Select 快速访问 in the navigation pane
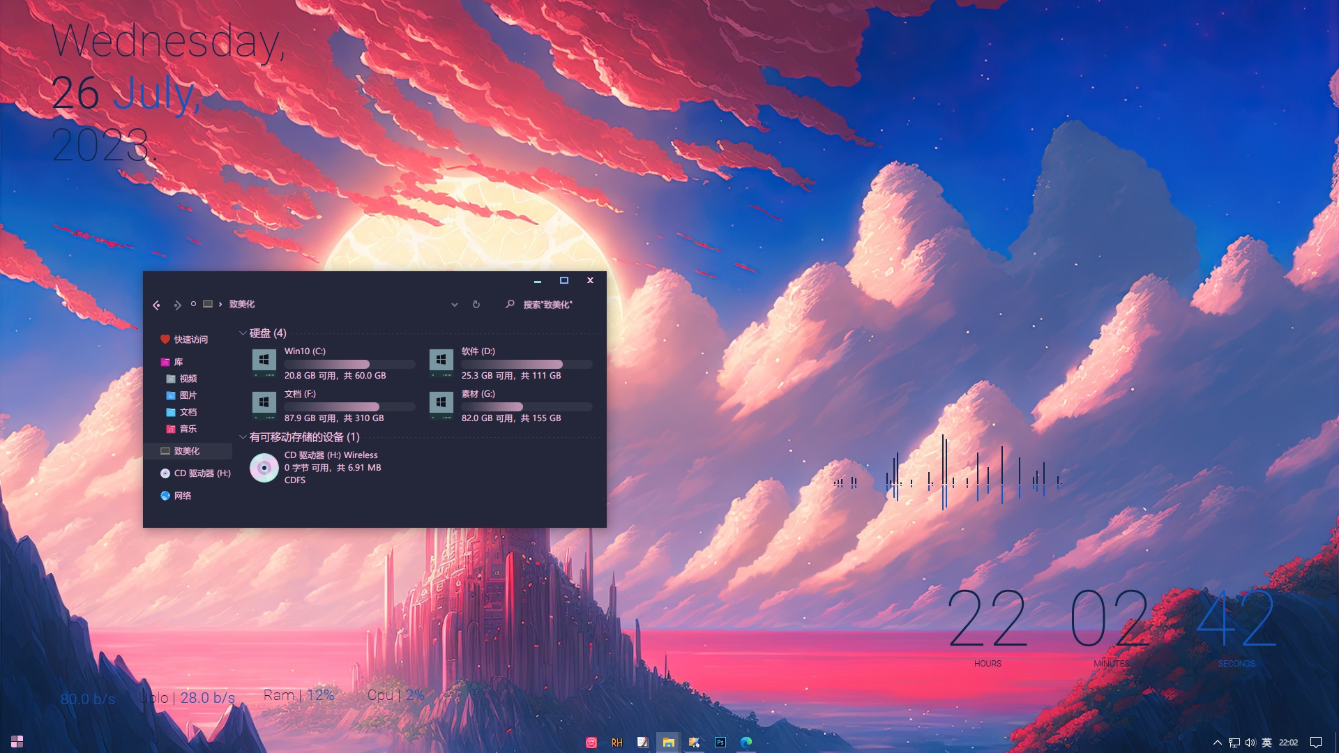This screenshot has height=753, width=1339. pyautogui.click(x=190, y=340)
